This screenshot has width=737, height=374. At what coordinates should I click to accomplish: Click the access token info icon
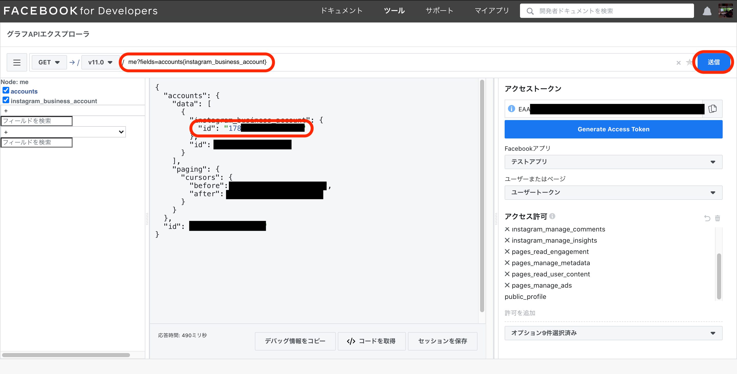point(511,109)
